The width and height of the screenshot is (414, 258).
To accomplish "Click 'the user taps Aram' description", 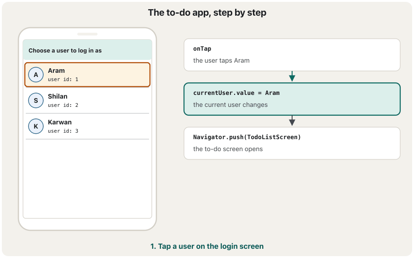I will (221, 60).
